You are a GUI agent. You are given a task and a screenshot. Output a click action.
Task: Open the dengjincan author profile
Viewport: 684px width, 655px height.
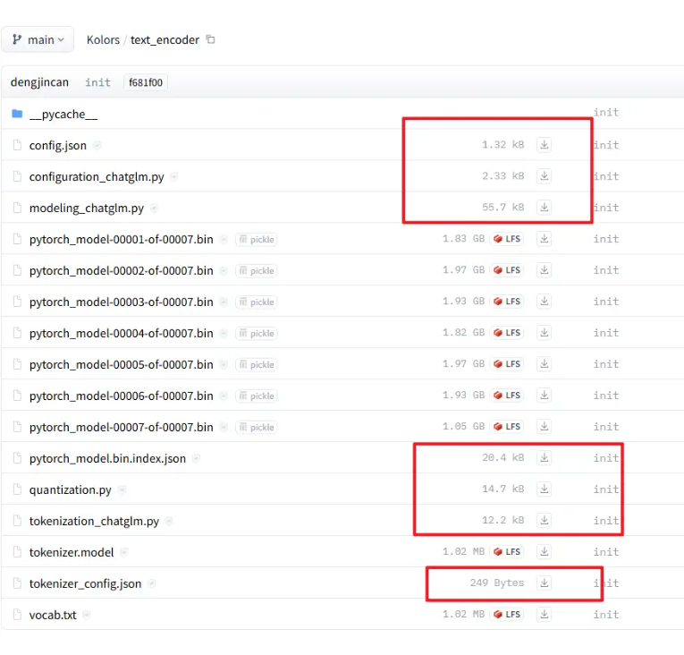tap(39, 82)
